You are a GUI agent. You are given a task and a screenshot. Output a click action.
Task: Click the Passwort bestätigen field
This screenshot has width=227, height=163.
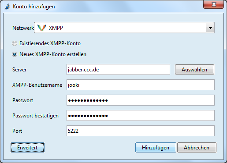[141, 116]
